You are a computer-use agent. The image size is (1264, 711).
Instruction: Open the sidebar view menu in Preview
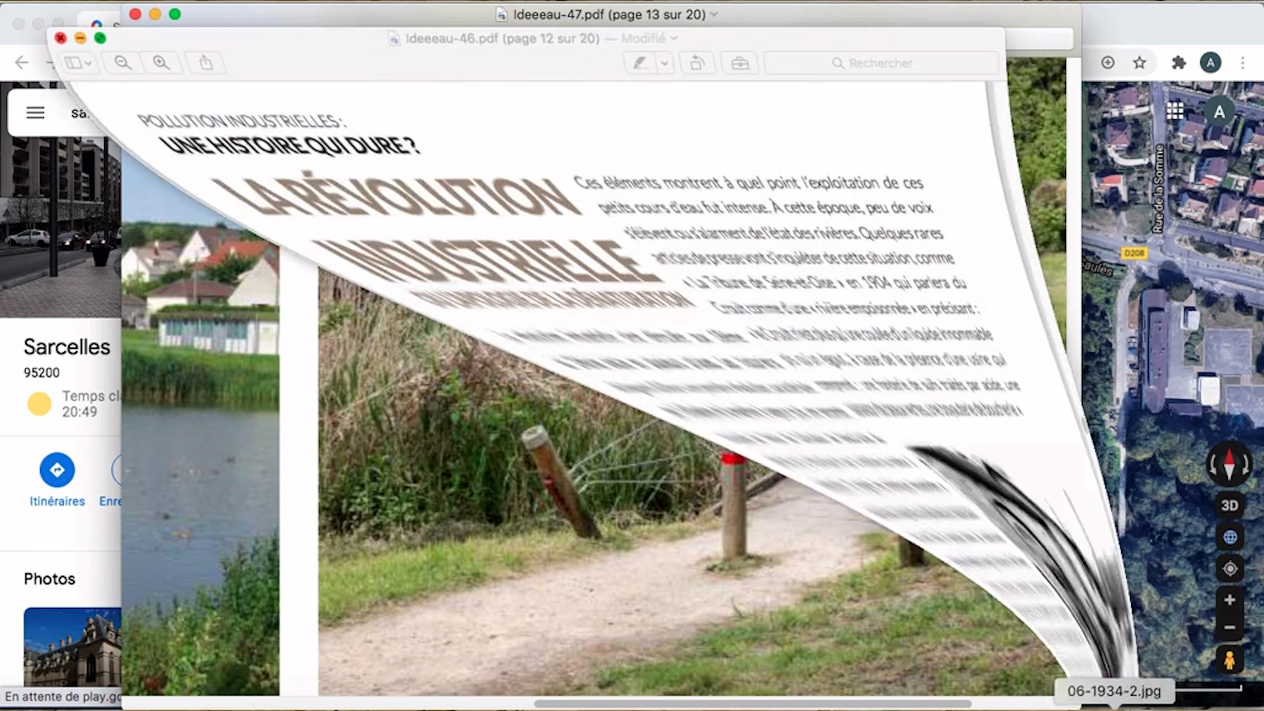[78, 63]
